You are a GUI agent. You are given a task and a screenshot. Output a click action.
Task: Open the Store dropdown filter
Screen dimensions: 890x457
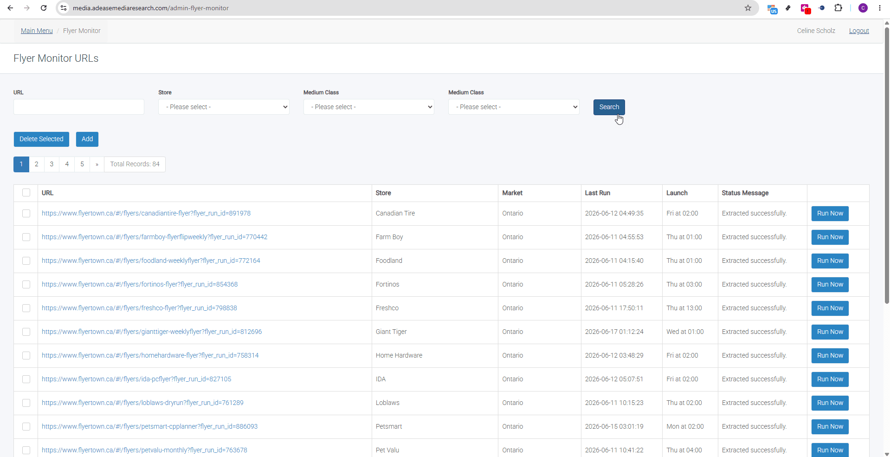coord(224,107)
